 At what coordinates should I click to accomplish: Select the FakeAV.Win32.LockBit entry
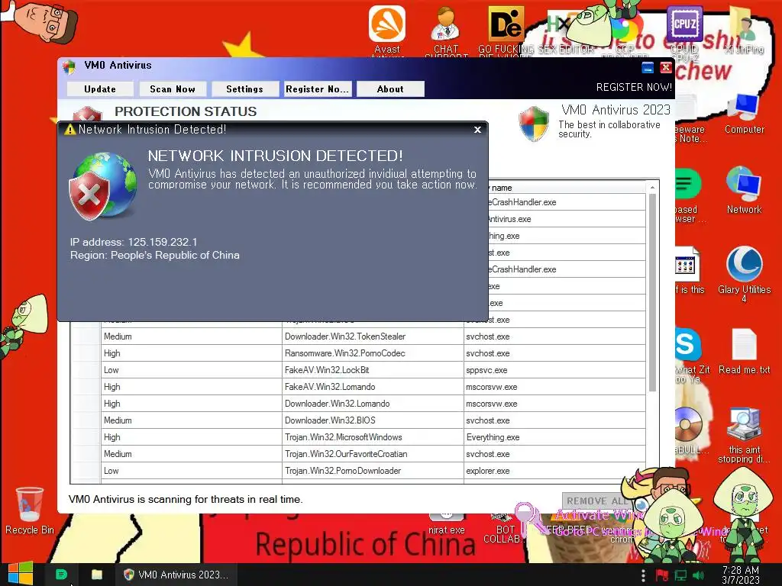(x=373, y=370)
